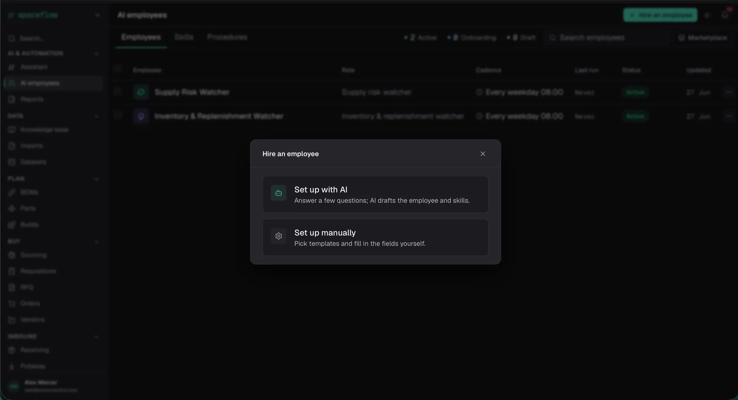Click the 2 Active status count
738x400 pixels.
tap(420, 38)
